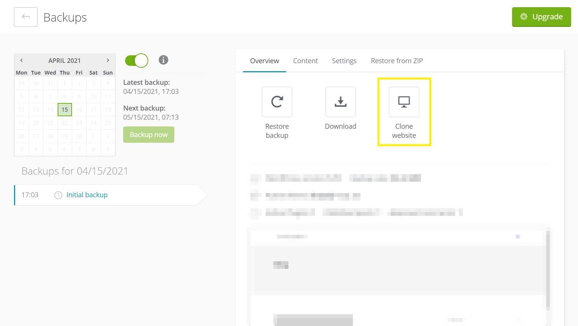Click the gear icon on Upgrade button
Viewport: 578px width, 326px height.
[524, 17]
